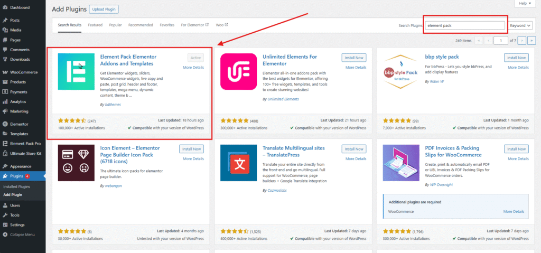The width and height of the screenshot is (541, 253).
Task: Switch to the Popular tab
Action: pyautogui.click(x=115, y=25)
